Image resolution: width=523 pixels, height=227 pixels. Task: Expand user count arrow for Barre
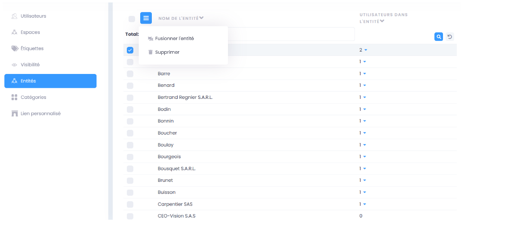pyautogui.click(x=364, y=74)
